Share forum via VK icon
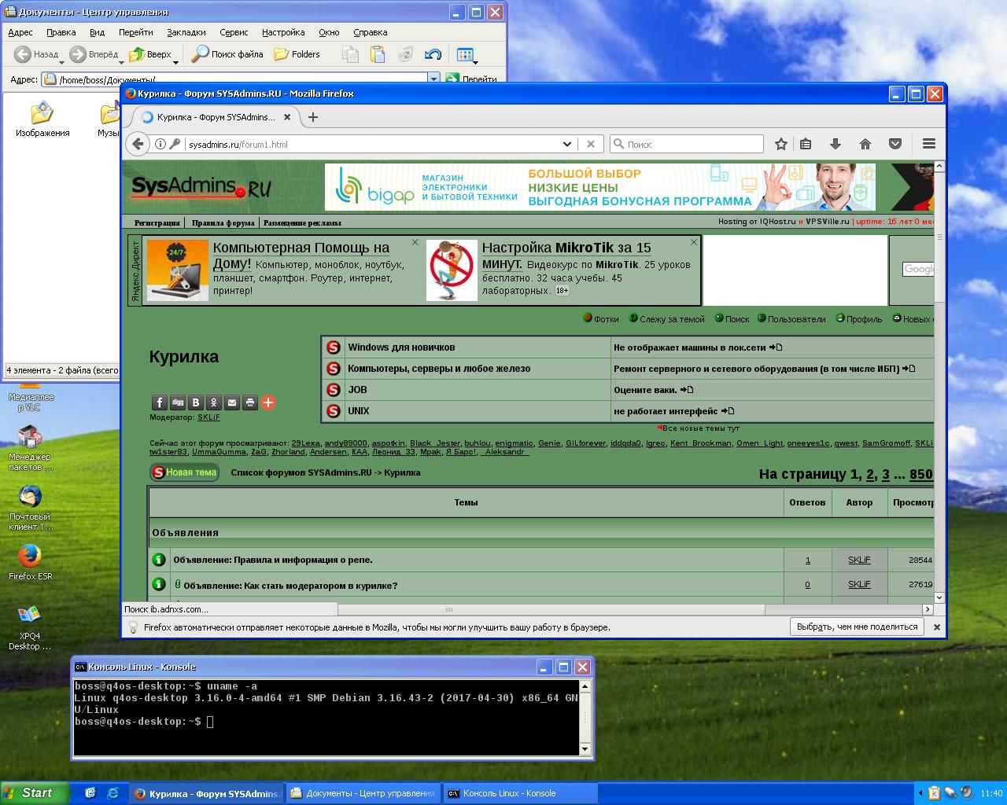1007x805 pixels. tap(196, 402)
